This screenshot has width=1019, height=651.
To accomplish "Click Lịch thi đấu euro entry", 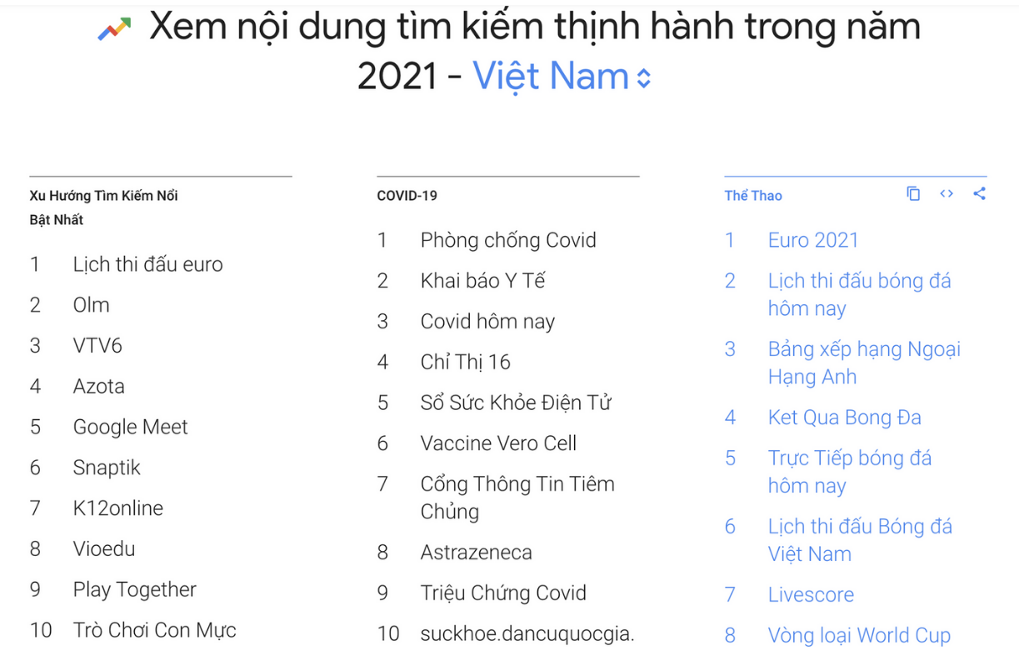I will pos(148,265).
